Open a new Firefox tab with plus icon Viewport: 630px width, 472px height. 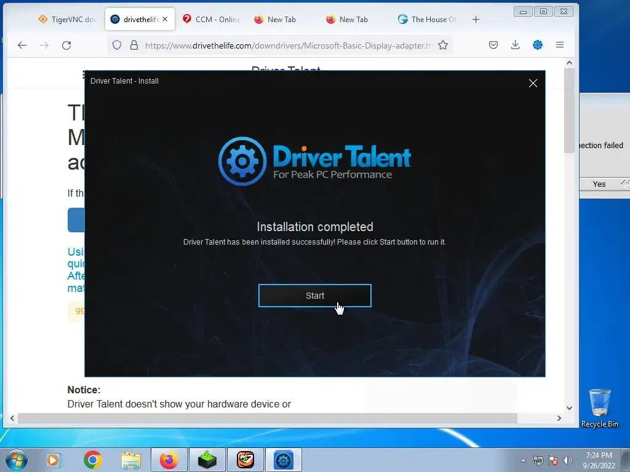tap(476, 19)
